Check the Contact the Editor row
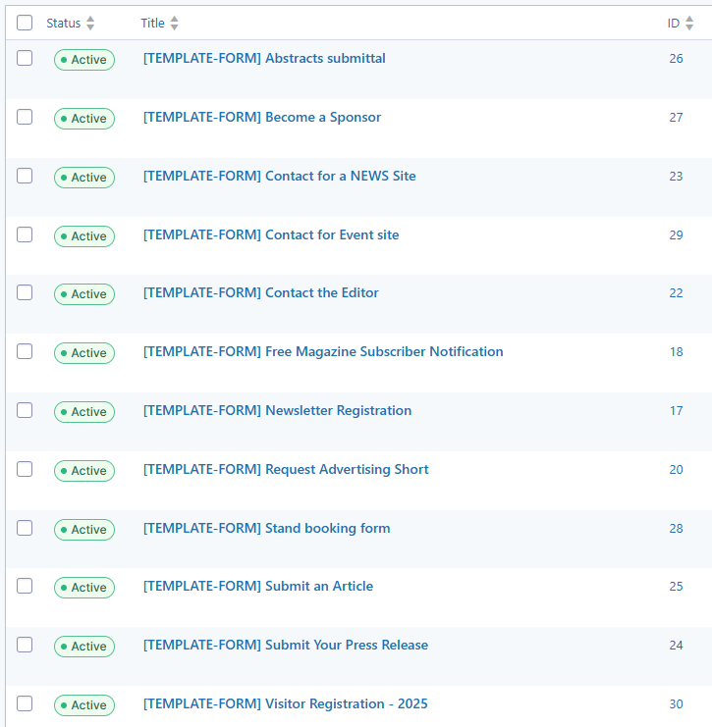 point(25,293)
